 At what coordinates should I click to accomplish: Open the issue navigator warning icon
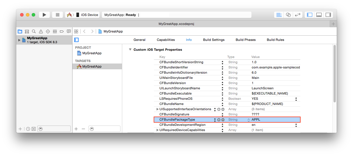(41, 31)
